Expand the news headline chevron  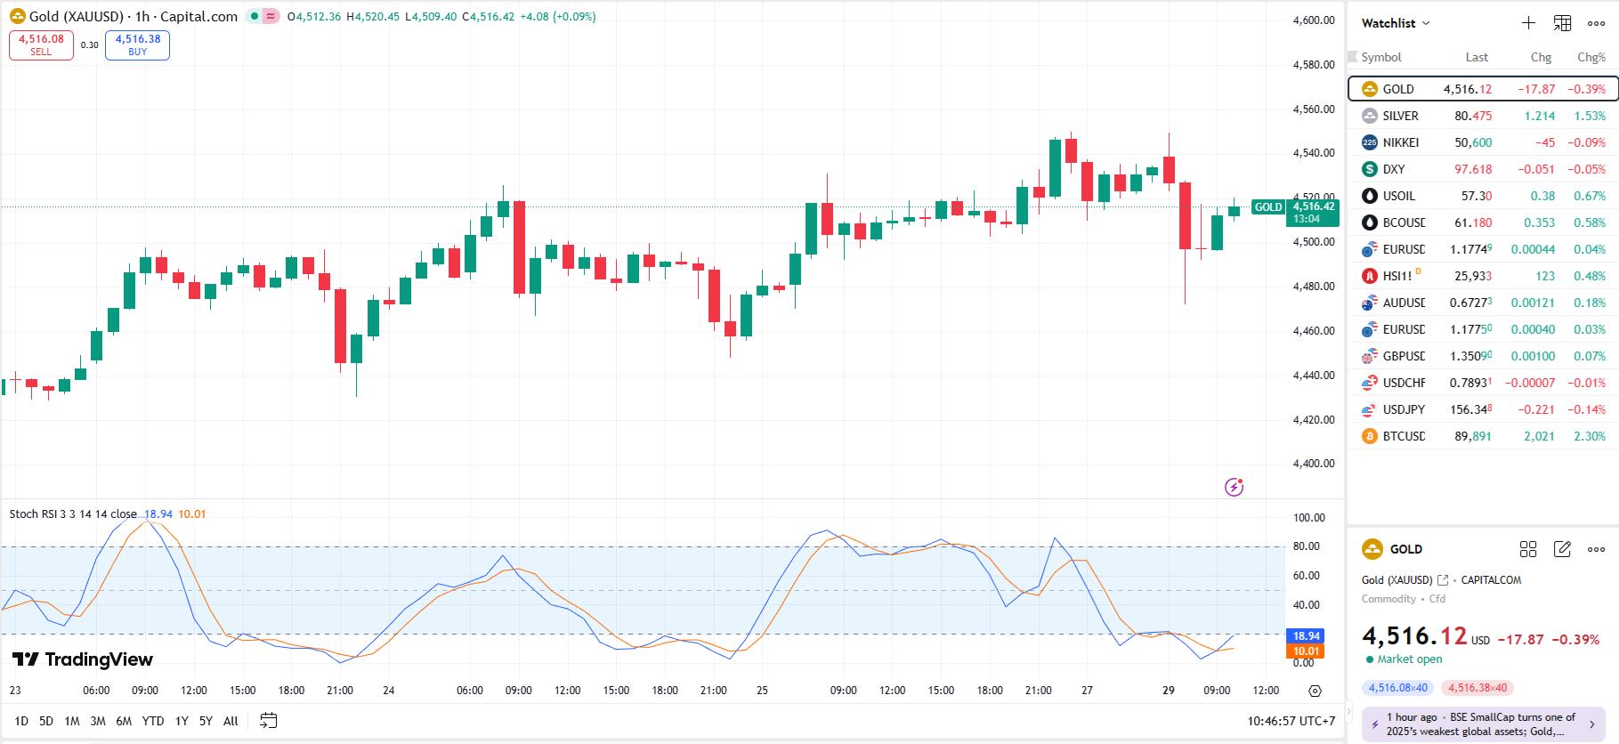1592,724
